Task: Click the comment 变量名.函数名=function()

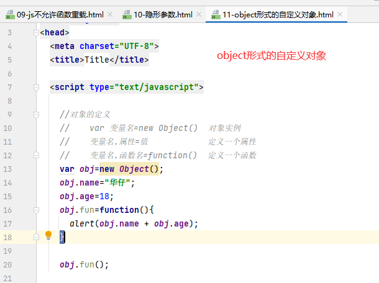Action: 144,155
